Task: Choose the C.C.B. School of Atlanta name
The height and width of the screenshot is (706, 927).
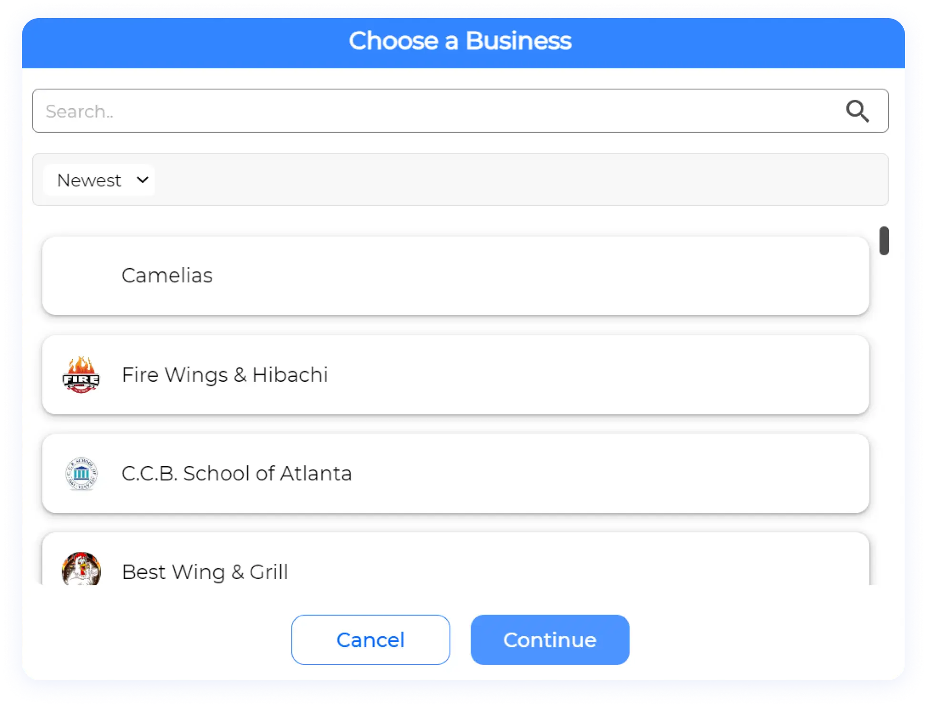Action: pyautogui.click(x=237, y=474)
